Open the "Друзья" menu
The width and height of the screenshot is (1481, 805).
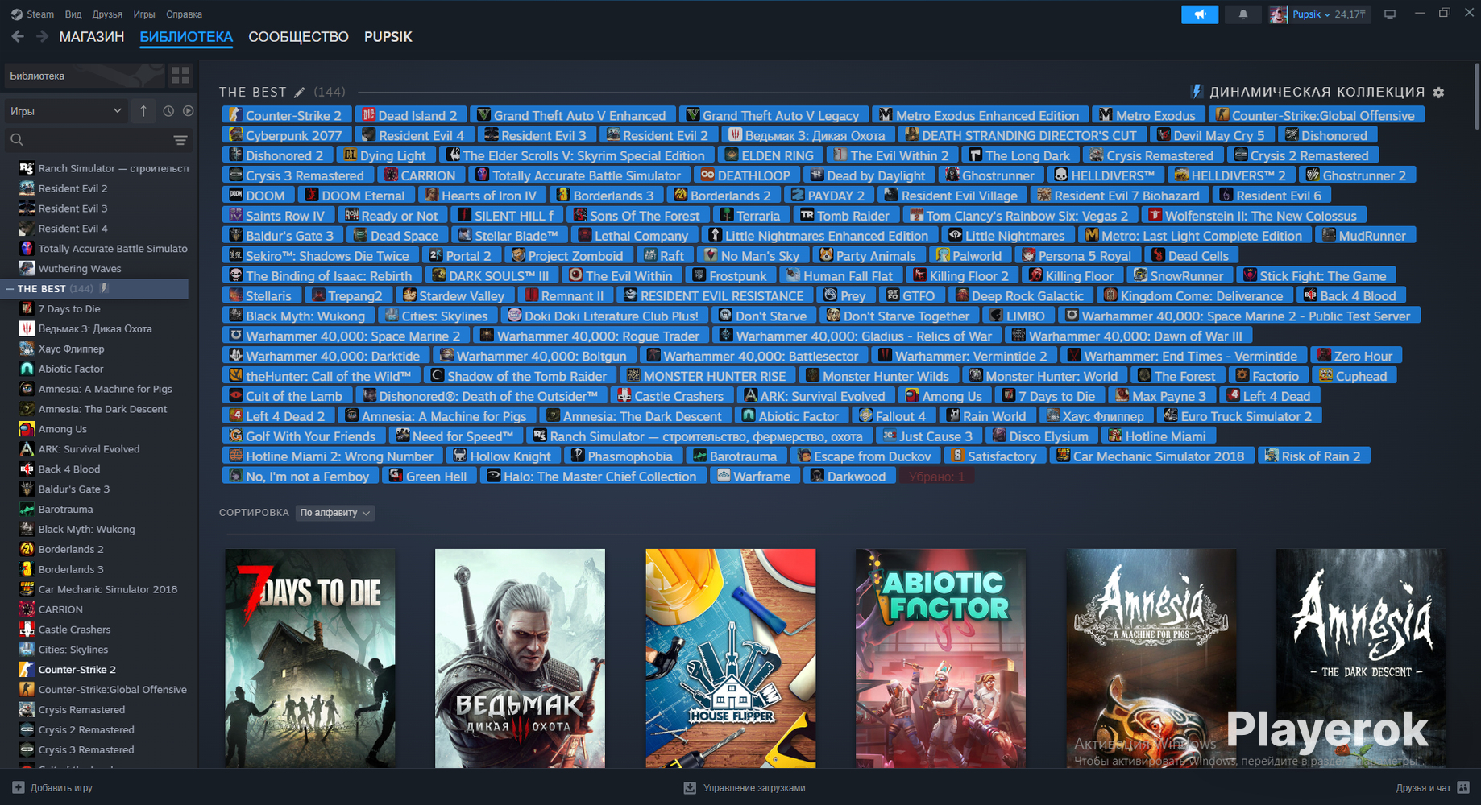(x=107, y=14)
